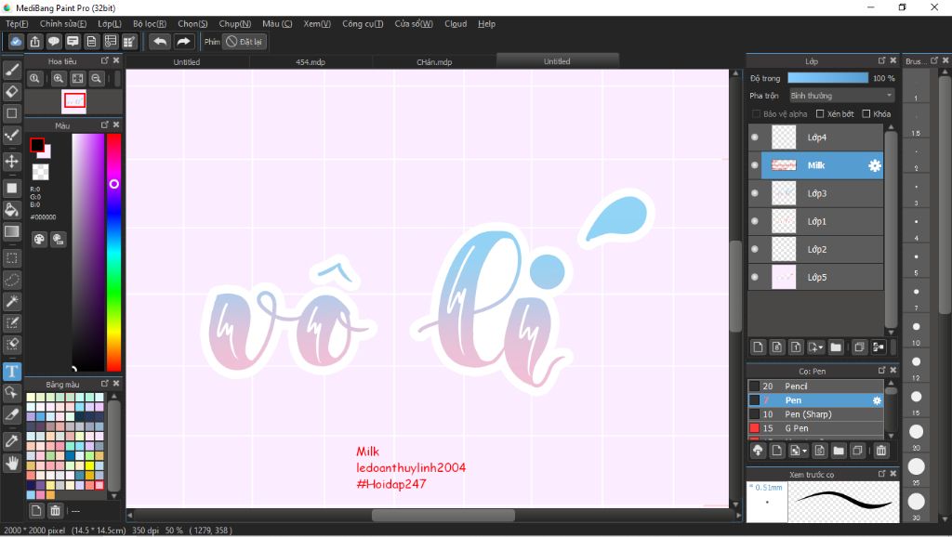Screen dimensions: 952x537
Task: Hide the Lớp5 layer
Action: coord(755,277)
